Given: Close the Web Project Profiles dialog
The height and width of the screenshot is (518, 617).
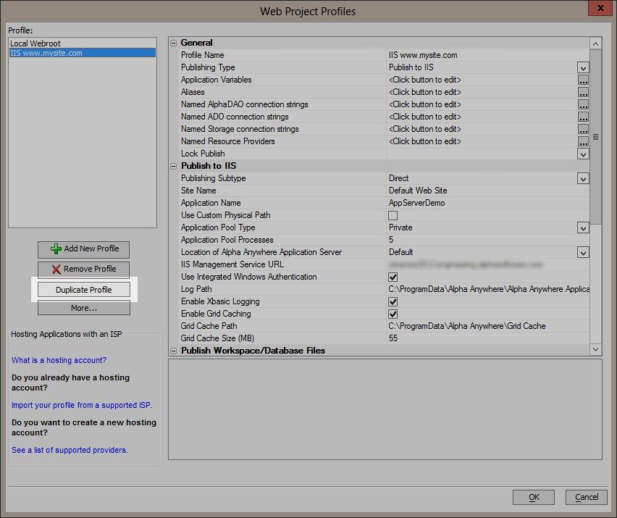Looking at the screenshot, I should click(x=600, y=8).
